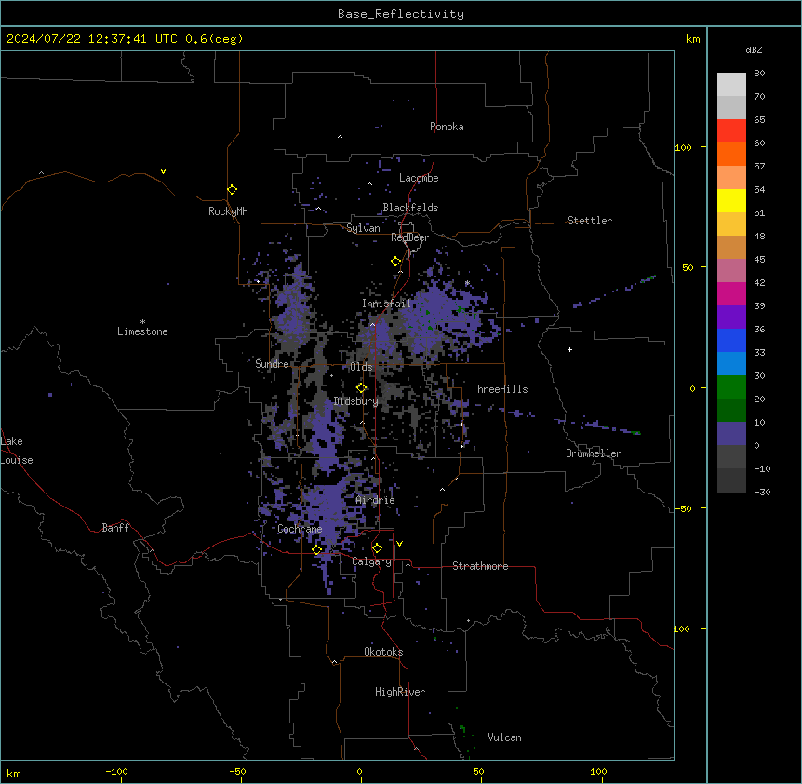
Task: Click the Ponoka city label
Action: (x=447, y=127)
